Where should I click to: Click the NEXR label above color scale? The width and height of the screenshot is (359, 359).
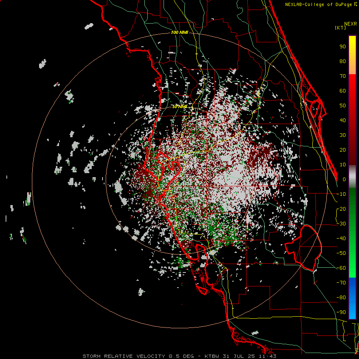[x=351, y=24]
